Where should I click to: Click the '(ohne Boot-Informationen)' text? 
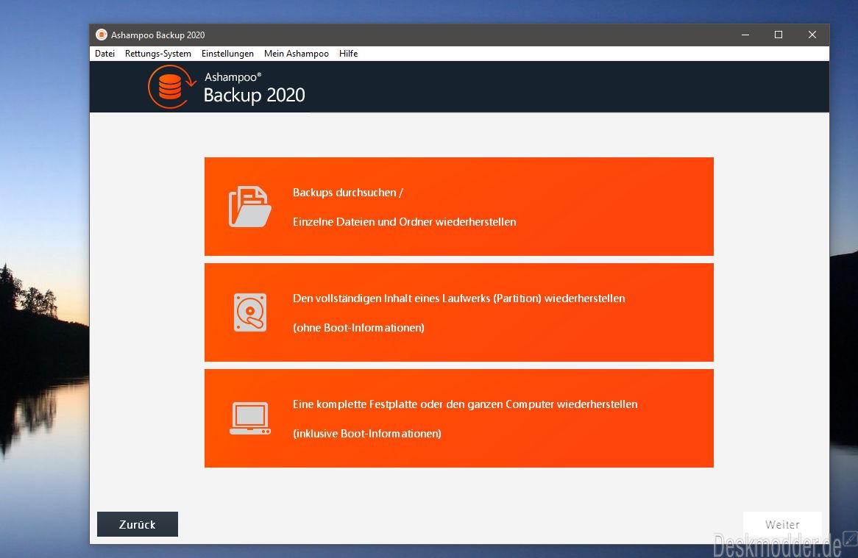coord(358,327)
